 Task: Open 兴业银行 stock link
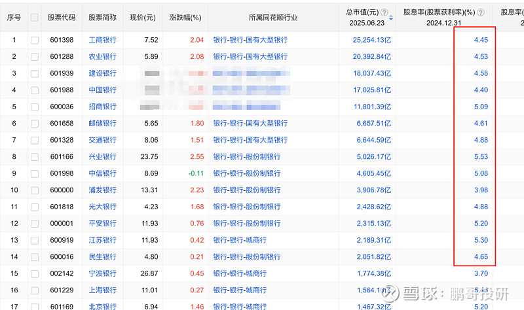(102, 157)
